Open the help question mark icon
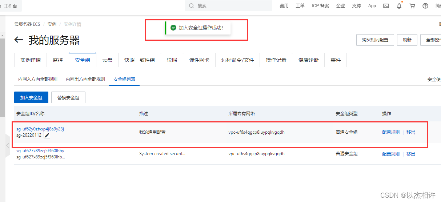Image resolution: width=441 pixels, height=202 pixels. [425, 6]
